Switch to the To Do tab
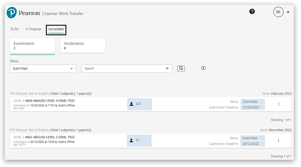The height and width of the screenshot is (167, 301). pyautogui.click(x=14, y=29)
